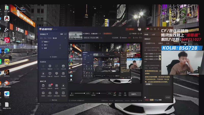
Task: Click the 录制 record icon
Action: coord(120,93)
